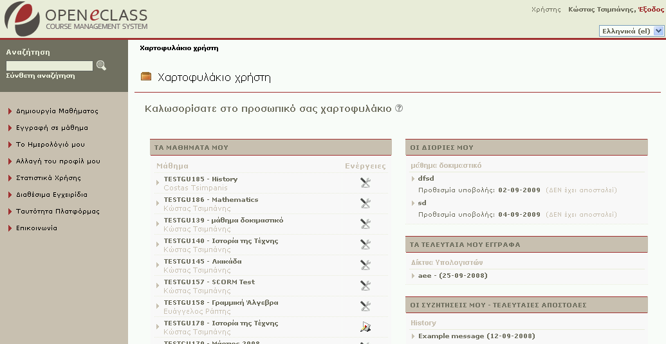Click the portfolio folder icon by the heading
The height and width of the screenshot is (344, 666).
point(146,77)
